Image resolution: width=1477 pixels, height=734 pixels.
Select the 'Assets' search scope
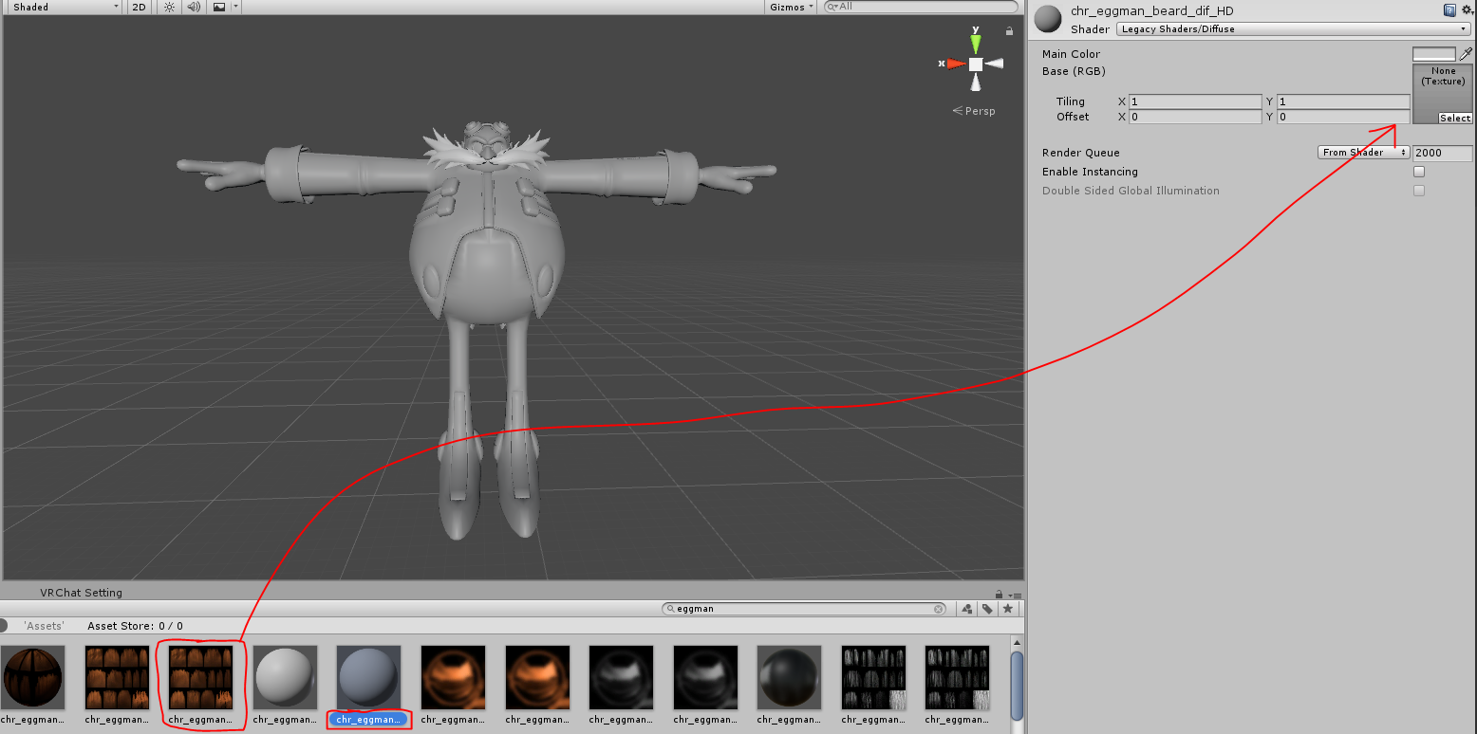tap(45, 626)
